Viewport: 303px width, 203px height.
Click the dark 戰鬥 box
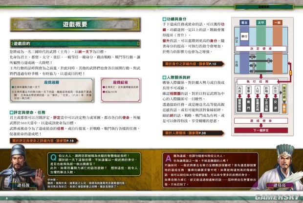(x=248, y=105)
